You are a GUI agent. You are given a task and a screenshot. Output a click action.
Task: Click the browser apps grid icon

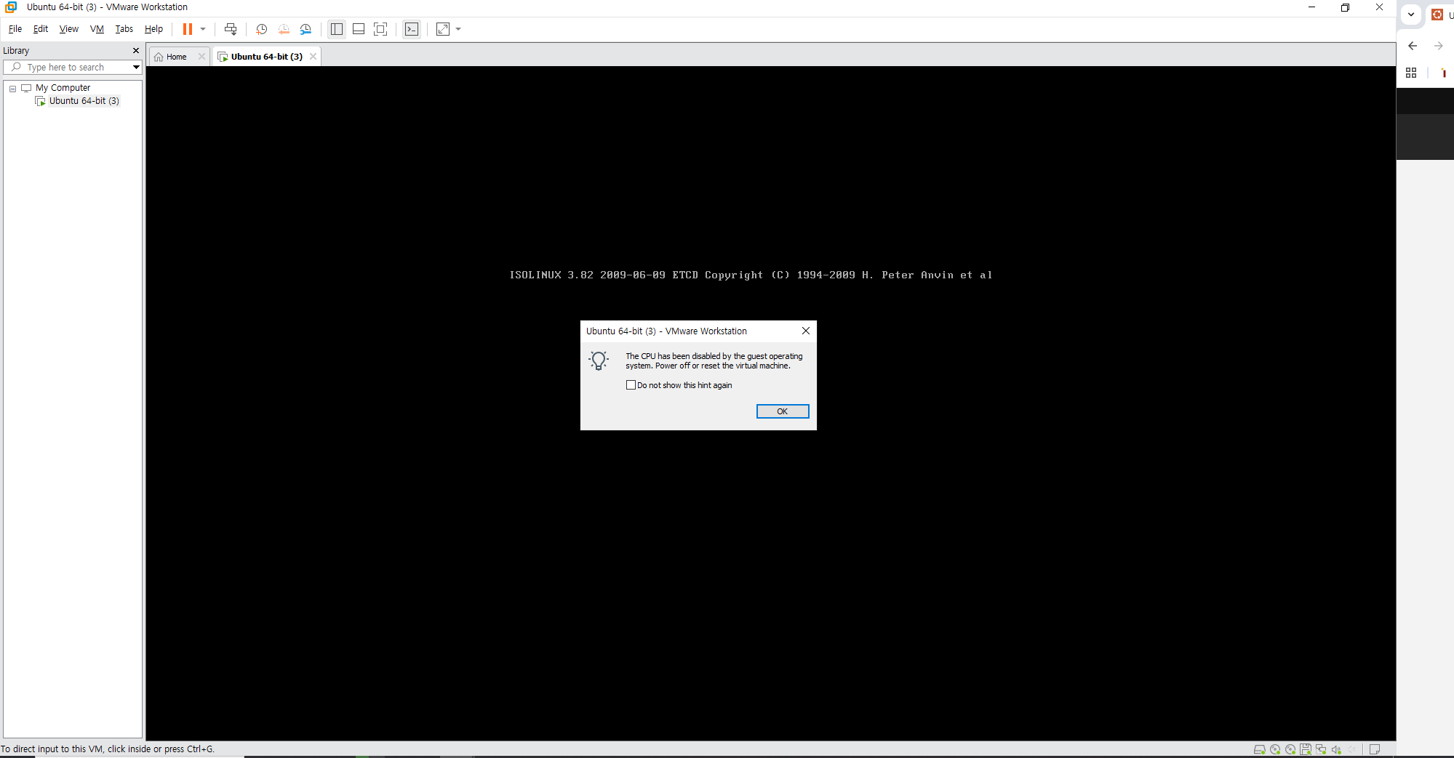point(1411,73)
